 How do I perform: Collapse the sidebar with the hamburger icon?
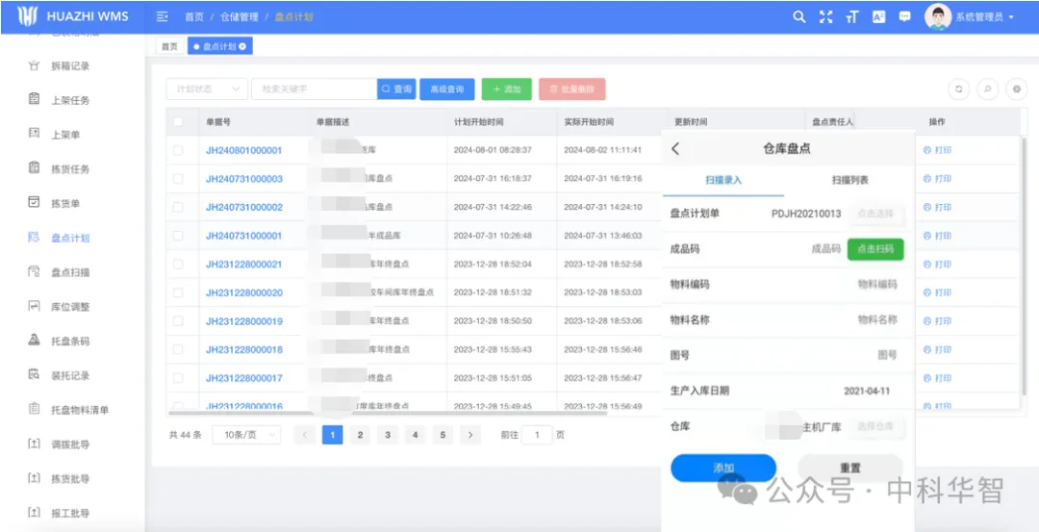point(163,17)
